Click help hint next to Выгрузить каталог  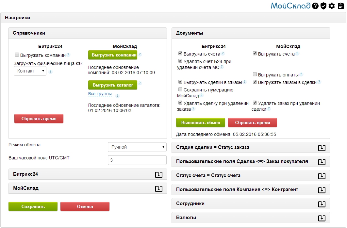tap(140, 83)
